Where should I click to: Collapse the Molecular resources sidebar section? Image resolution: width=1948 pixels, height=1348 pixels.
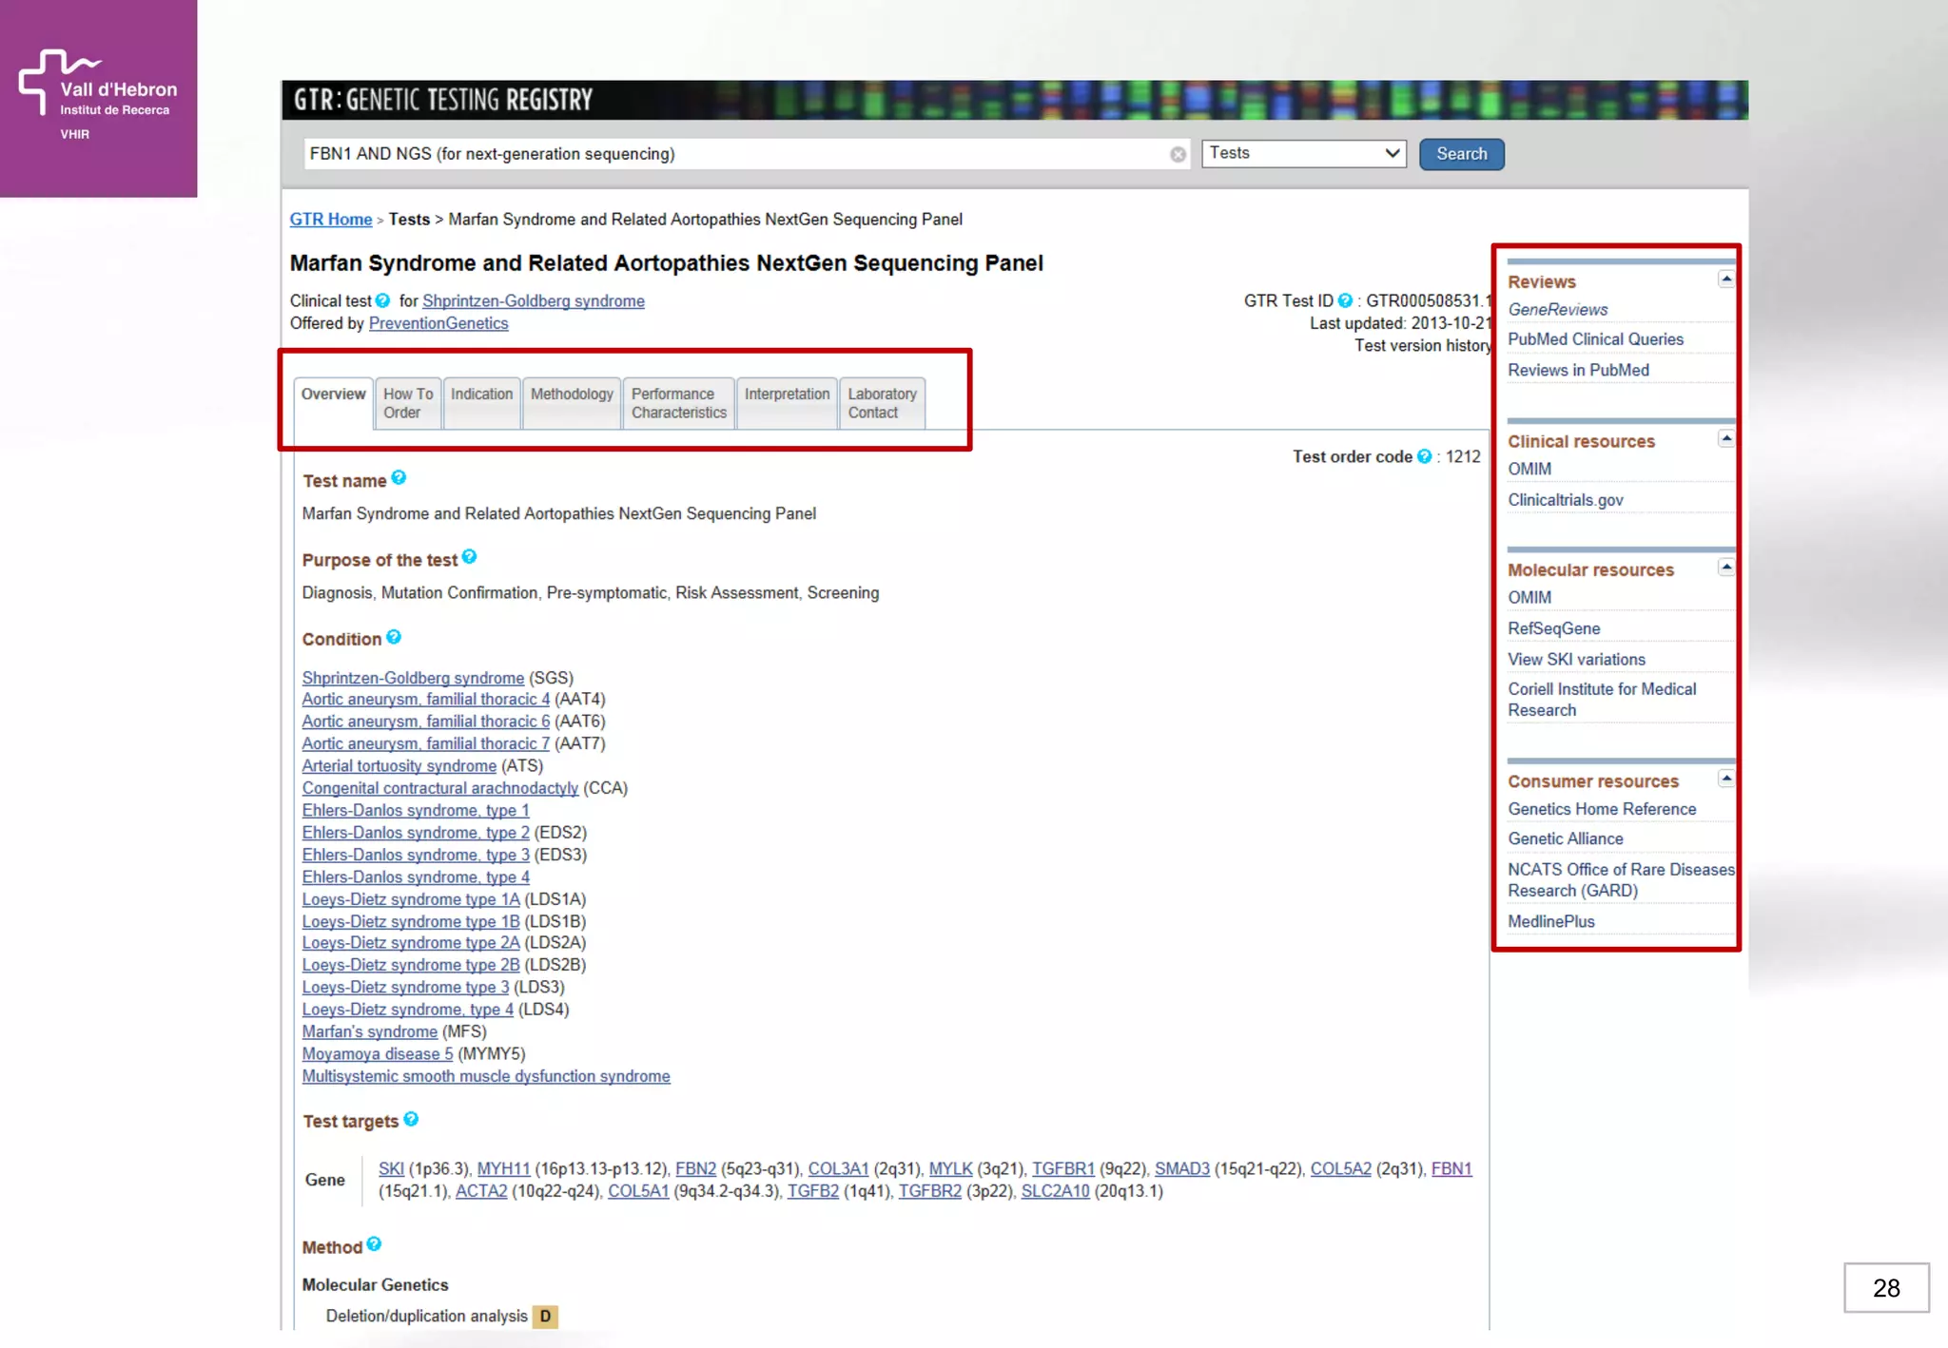tap(1725, 568)
